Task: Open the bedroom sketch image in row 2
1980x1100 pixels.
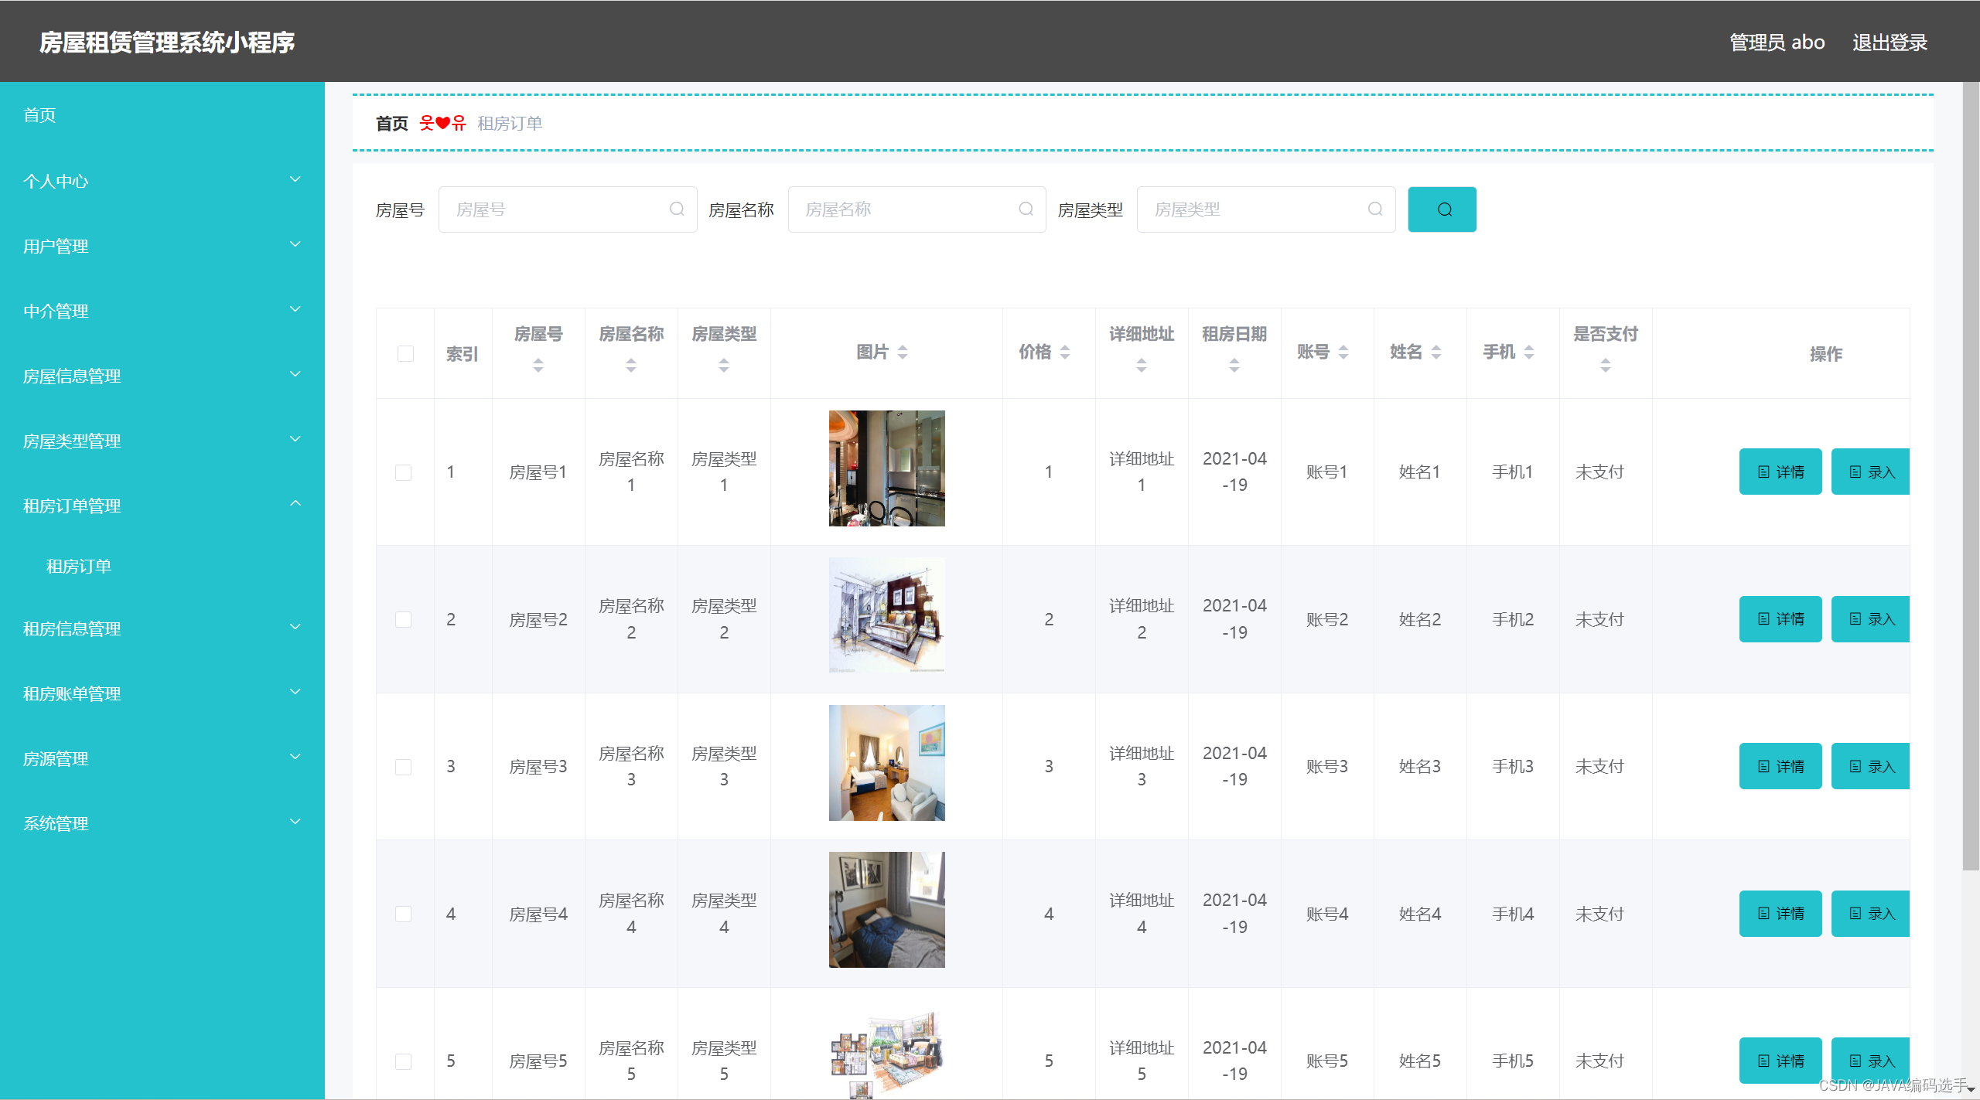Action: (x=886, y=615)
